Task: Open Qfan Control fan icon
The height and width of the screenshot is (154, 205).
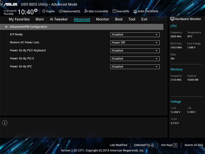Action: point(86,11)
